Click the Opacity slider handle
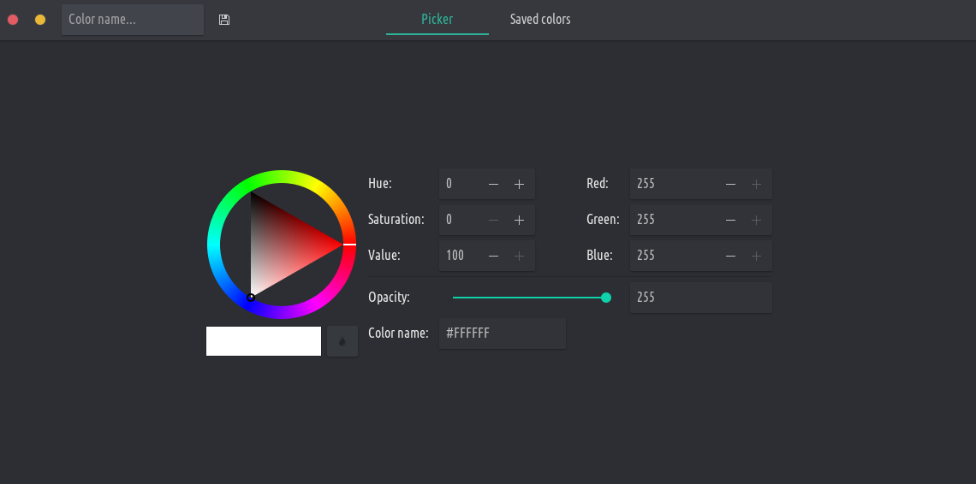Image resolution: width=976 pixels, height=484 pixels. tap(606, 298)
